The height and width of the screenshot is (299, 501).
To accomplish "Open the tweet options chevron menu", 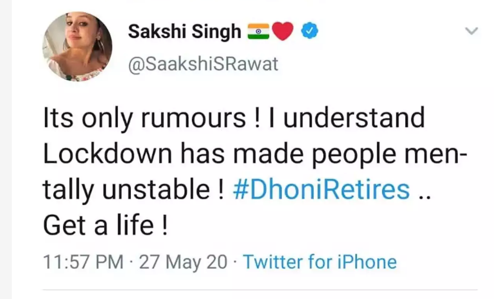I will tap(472, 31).
